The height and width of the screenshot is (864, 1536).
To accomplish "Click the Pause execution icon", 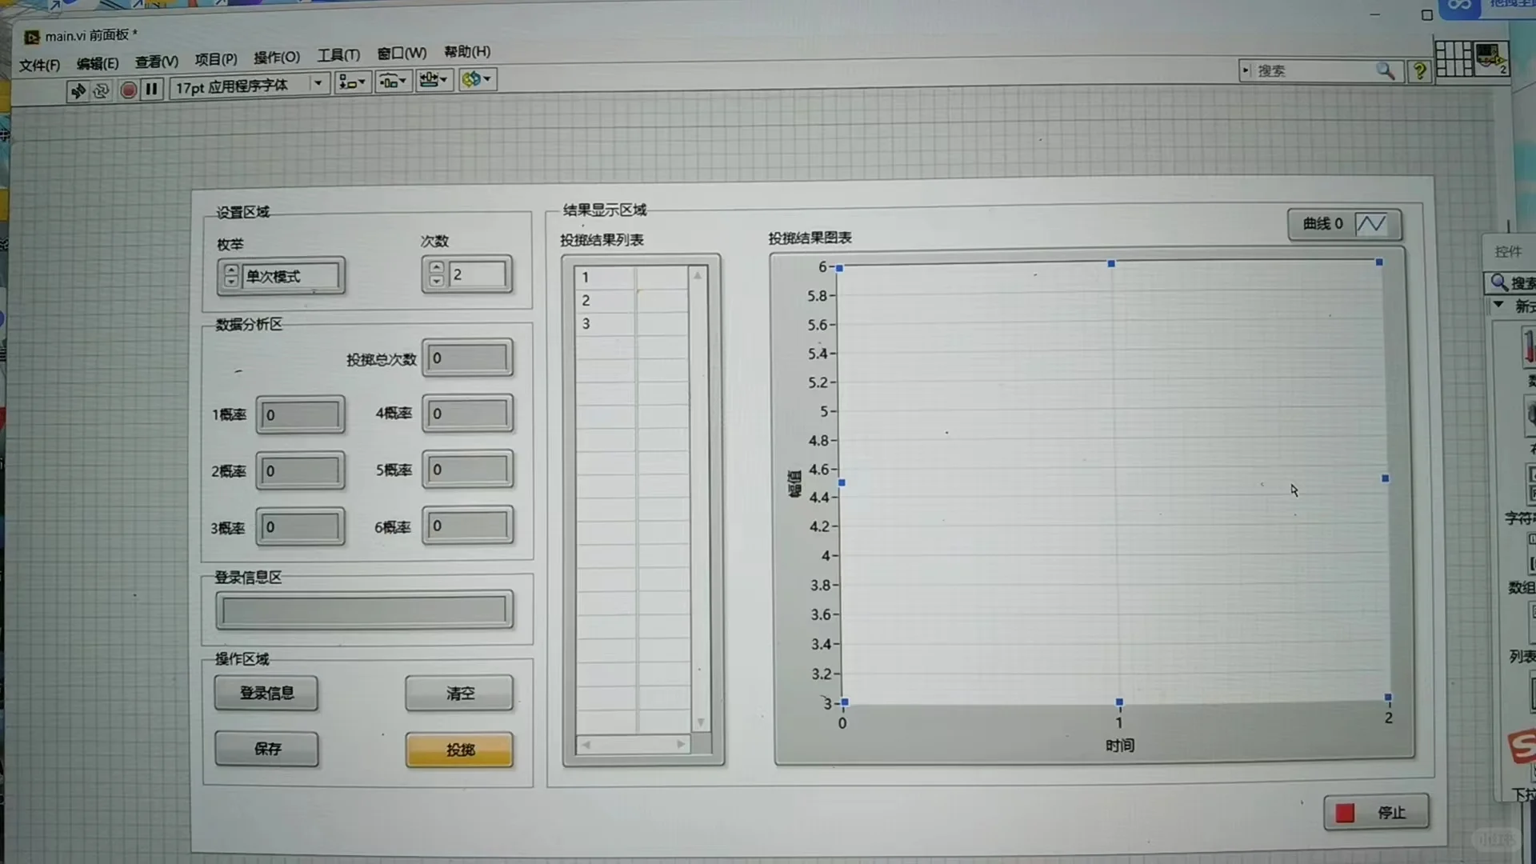I will 151,90.
